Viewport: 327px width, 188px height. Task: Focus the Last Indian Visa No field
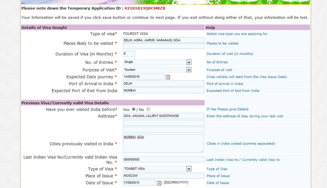click(163, 159)
